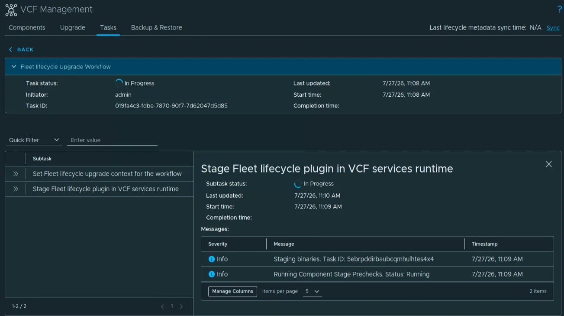Click the VCF Management logo icon
The width and height of the screenshot is (564, 316).
point(11,10)
